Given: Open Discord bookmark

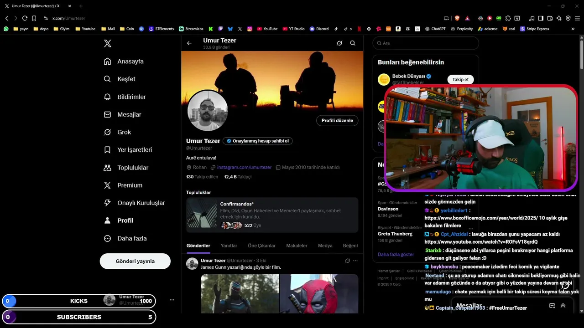Looking at the screenshot, I should 319,29.
